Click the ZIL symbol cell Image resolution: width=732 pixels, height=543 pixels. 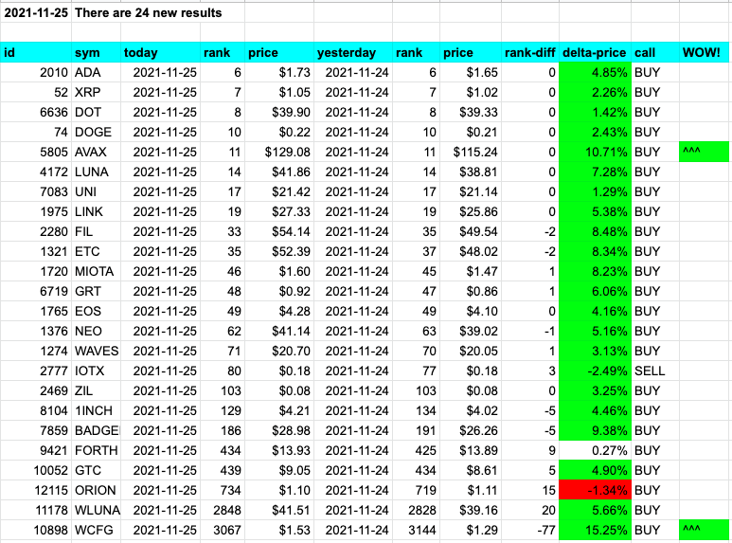pos(97,390)
